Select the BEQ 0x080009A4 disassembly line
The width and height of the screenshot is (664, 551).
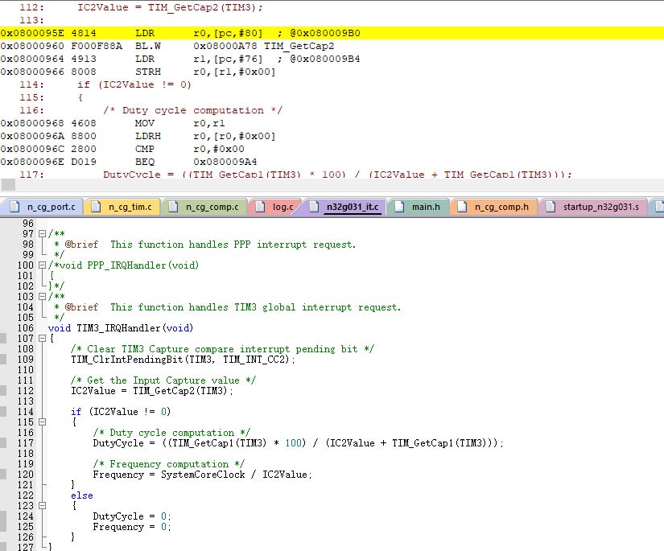129,162
